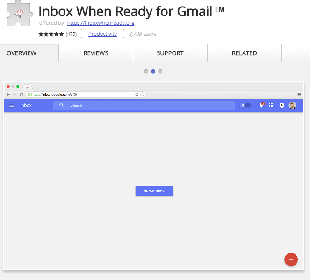Screen dimensions: 310x280
Task: Go to the Related tab
Action: click(245, 53)
